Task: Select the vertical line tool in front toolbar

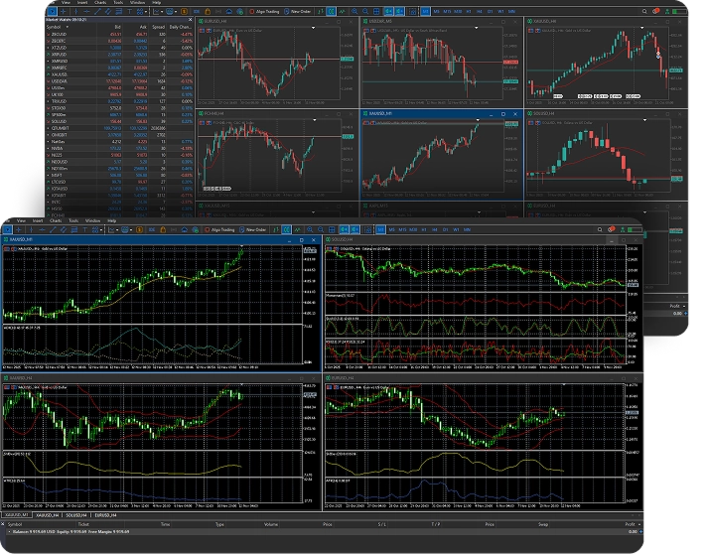Action: point(31,230)
